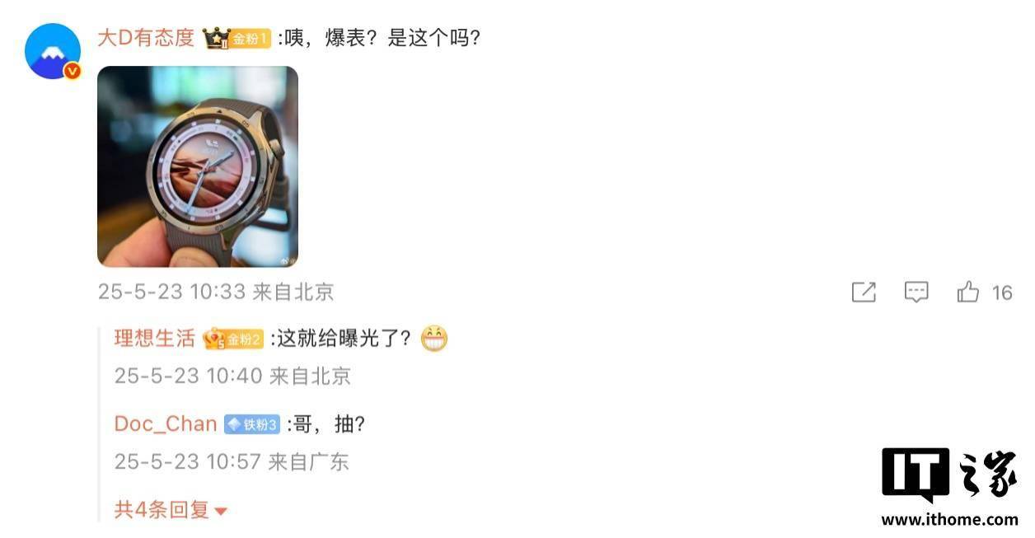The height and width of the screenshot is (538, 1035).
Task: Click the timestamp 25-5-23 10:33 来自北京
Action: tap(216, 292)
